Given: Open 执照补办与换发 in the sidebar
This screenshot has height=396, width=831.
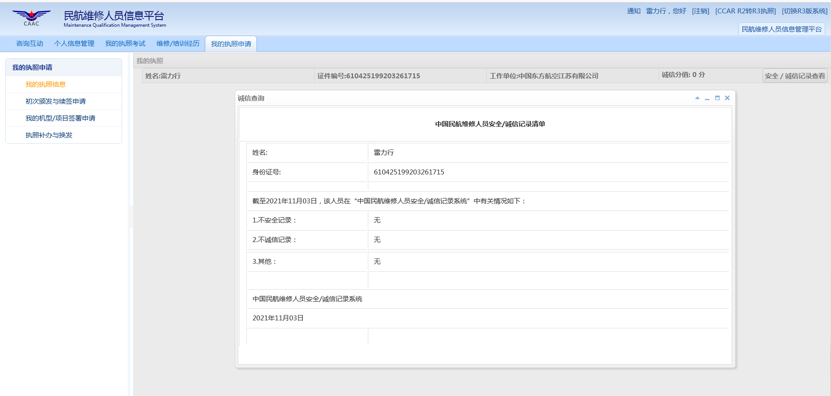Looking at the screenshot, I should (49, 135).
